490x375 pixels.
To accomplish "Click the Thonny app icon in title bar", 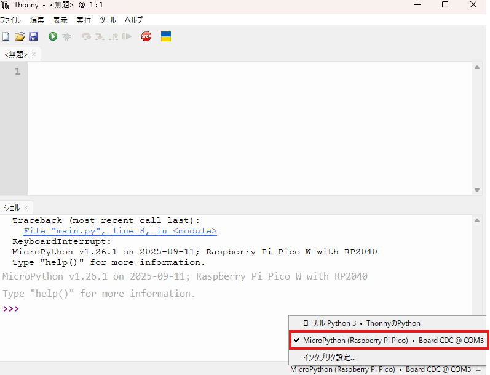I will 6,5.
